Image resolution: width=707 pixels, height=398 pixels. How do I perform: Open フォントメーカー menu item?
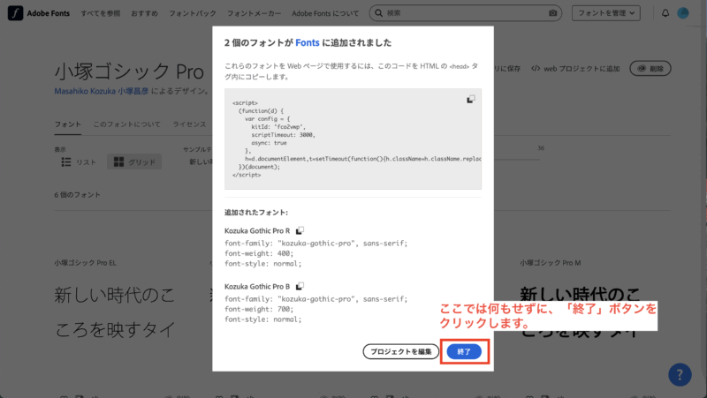[254, 13]
